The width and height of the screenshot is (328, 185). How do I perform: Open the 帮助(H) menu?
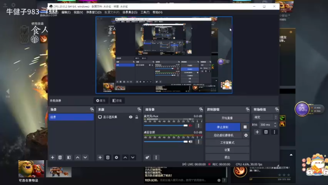(x=157, y=12)
